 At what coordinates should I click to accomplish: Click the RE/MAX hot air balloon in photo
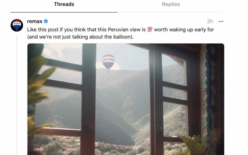[x=108, y=63]
